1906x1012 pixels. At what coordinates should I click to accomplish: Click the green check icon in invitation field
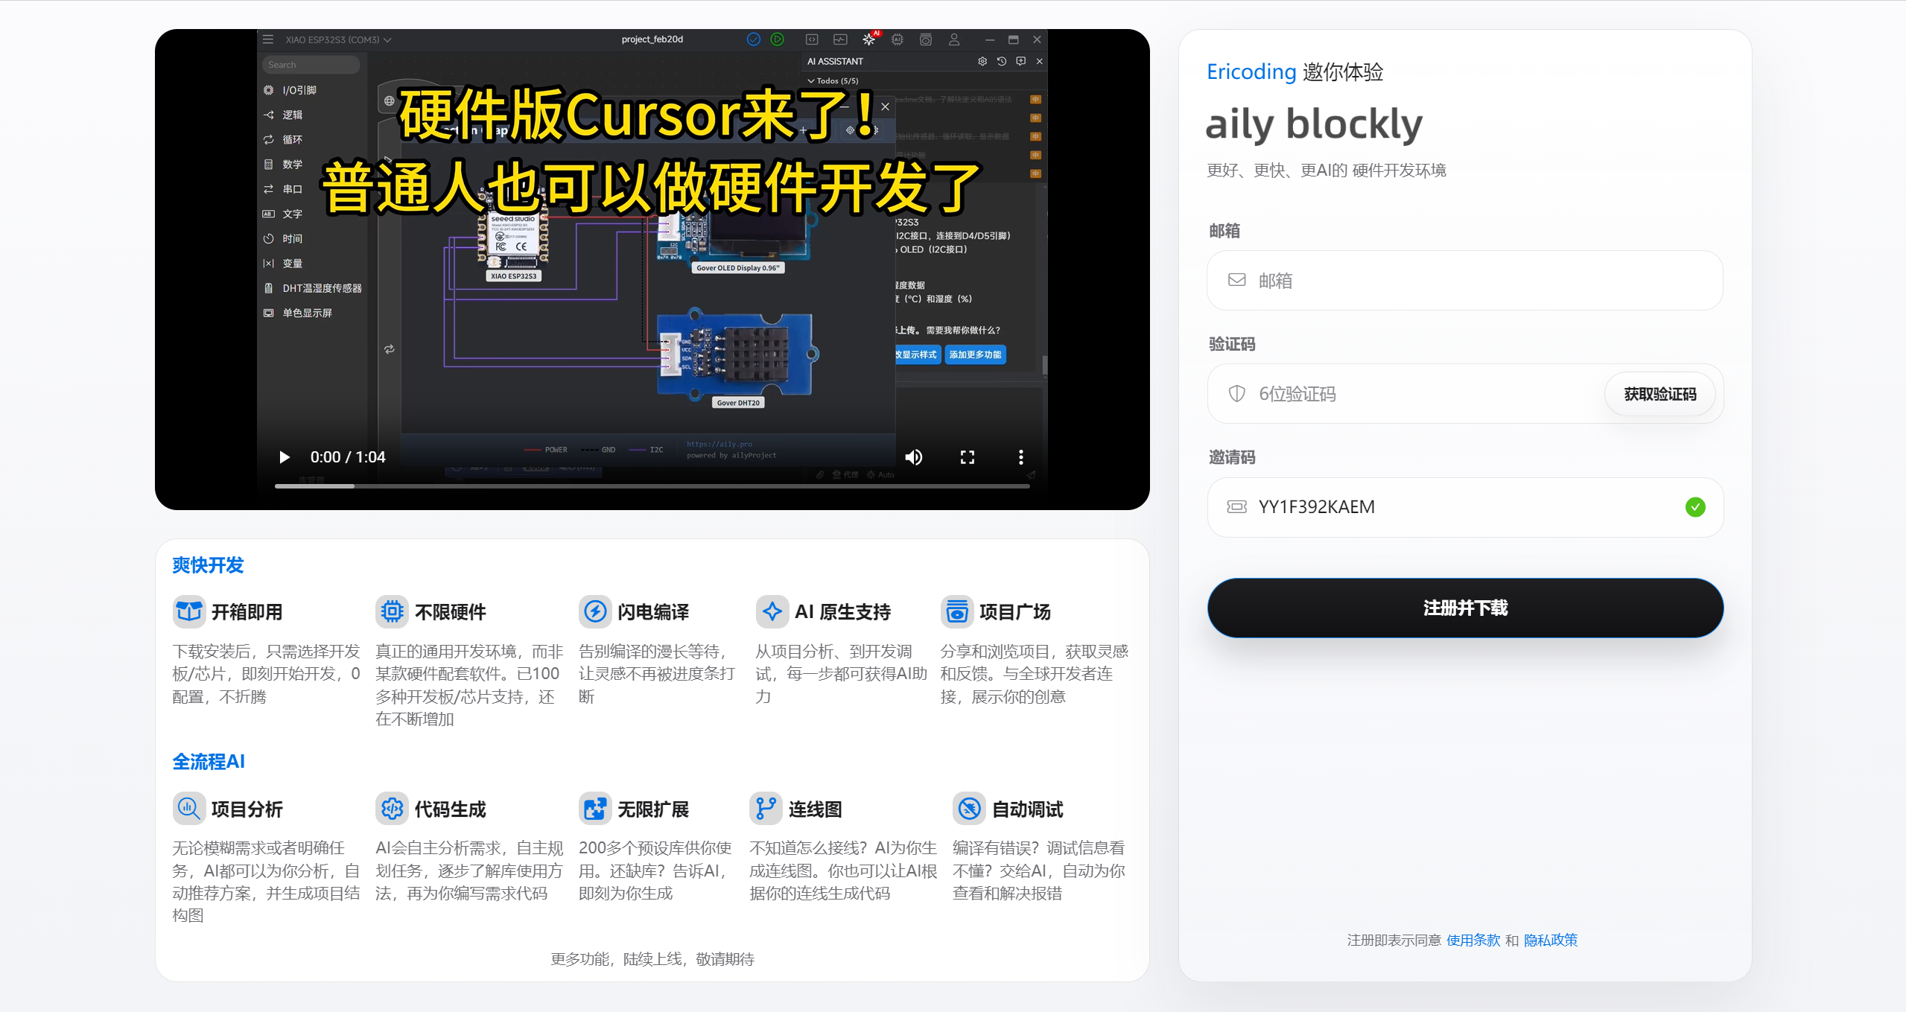pos(1694,506)
